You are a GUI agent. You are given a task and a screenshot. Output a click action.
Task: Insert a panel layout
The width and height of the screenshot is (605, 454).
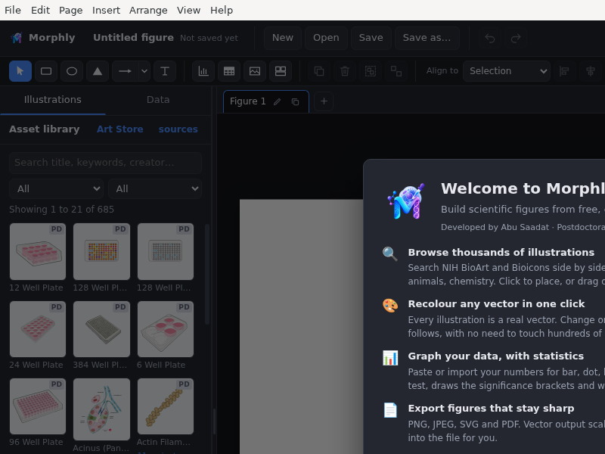click(x=281, y=71)
